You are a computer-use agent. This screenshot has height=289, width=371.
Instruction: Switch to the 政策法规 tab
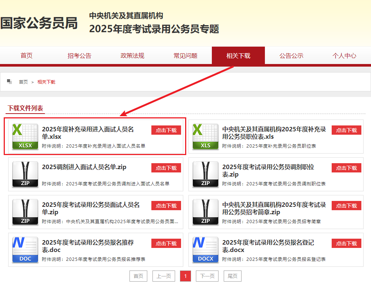132,56
